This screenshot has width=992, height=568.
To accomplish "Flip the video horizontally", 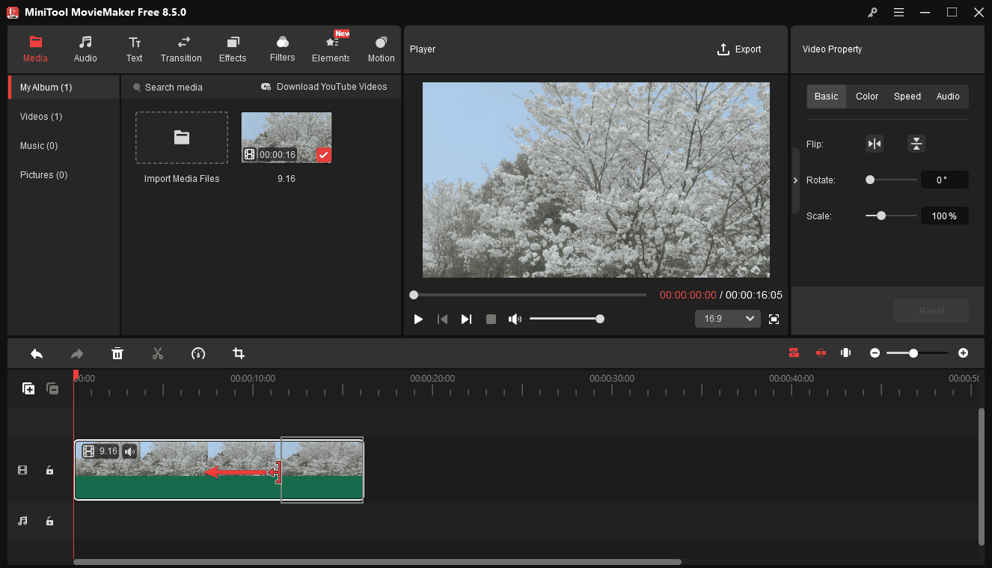I will tap(875, 143).
